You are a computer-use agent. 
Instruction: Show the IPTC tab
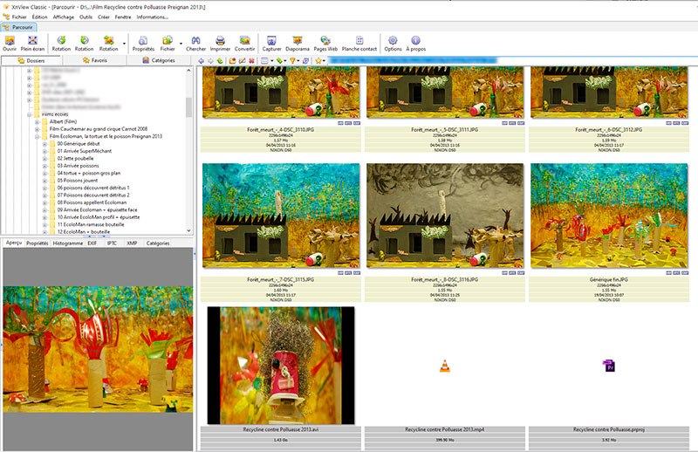tap(112, 243)
